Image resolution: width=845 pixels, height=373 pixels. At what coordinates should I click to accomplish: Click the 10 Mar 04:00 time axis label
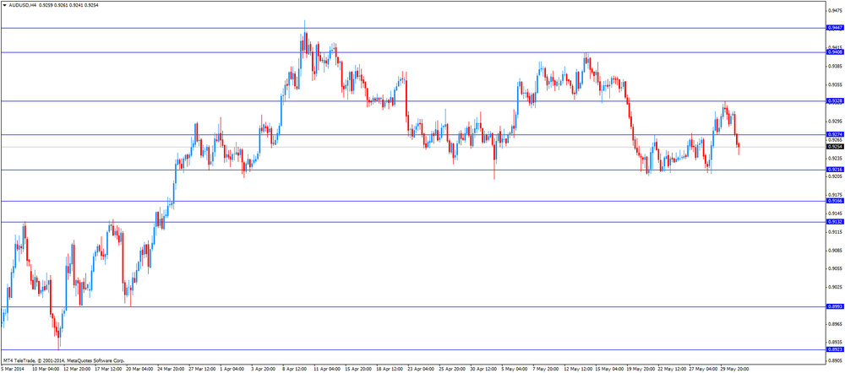point(46,370)
